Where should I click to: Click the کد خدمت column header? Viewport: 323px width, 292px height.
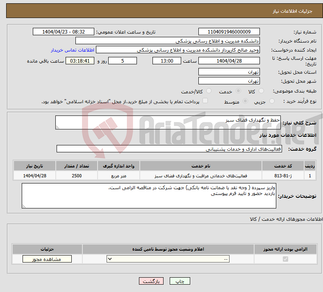[x=283, y=166]
